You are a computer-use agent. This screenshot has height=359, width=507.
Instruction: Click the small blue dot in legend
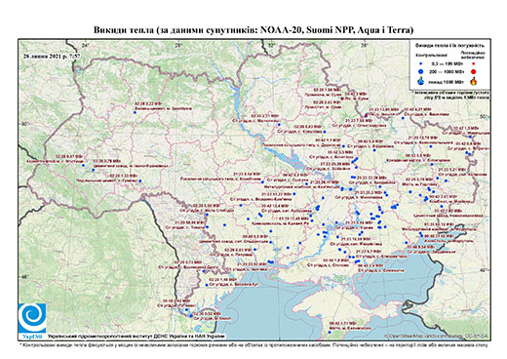(421, 64)
